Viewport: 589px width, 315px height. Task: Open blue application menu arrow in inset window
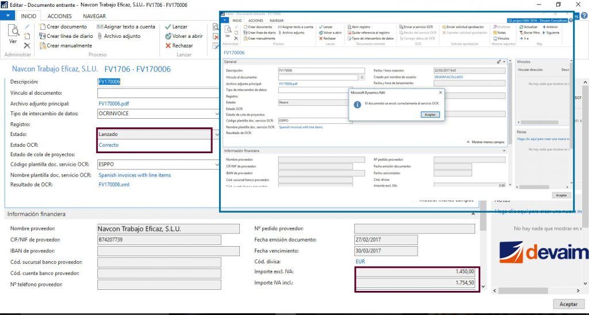225,20
